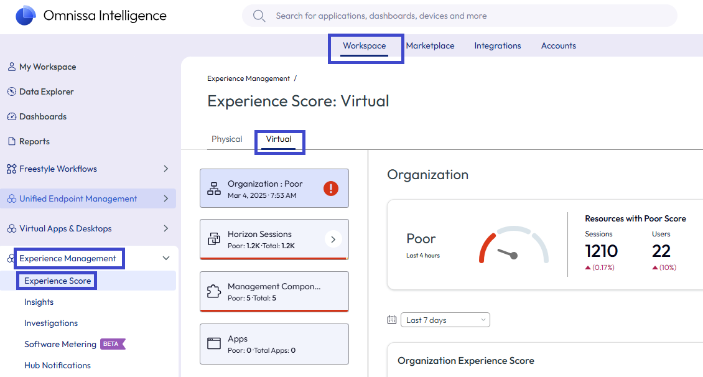Click the Data Explorer compass icon
The image size is (703, 377).
[12, 91]
